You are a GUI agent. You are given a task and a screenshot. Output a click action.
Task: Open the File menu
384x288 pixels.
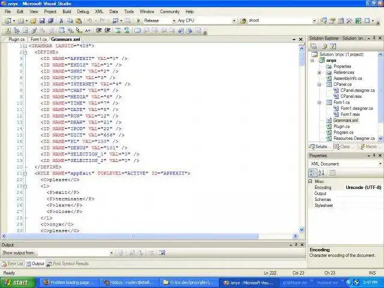coord(8,11)
